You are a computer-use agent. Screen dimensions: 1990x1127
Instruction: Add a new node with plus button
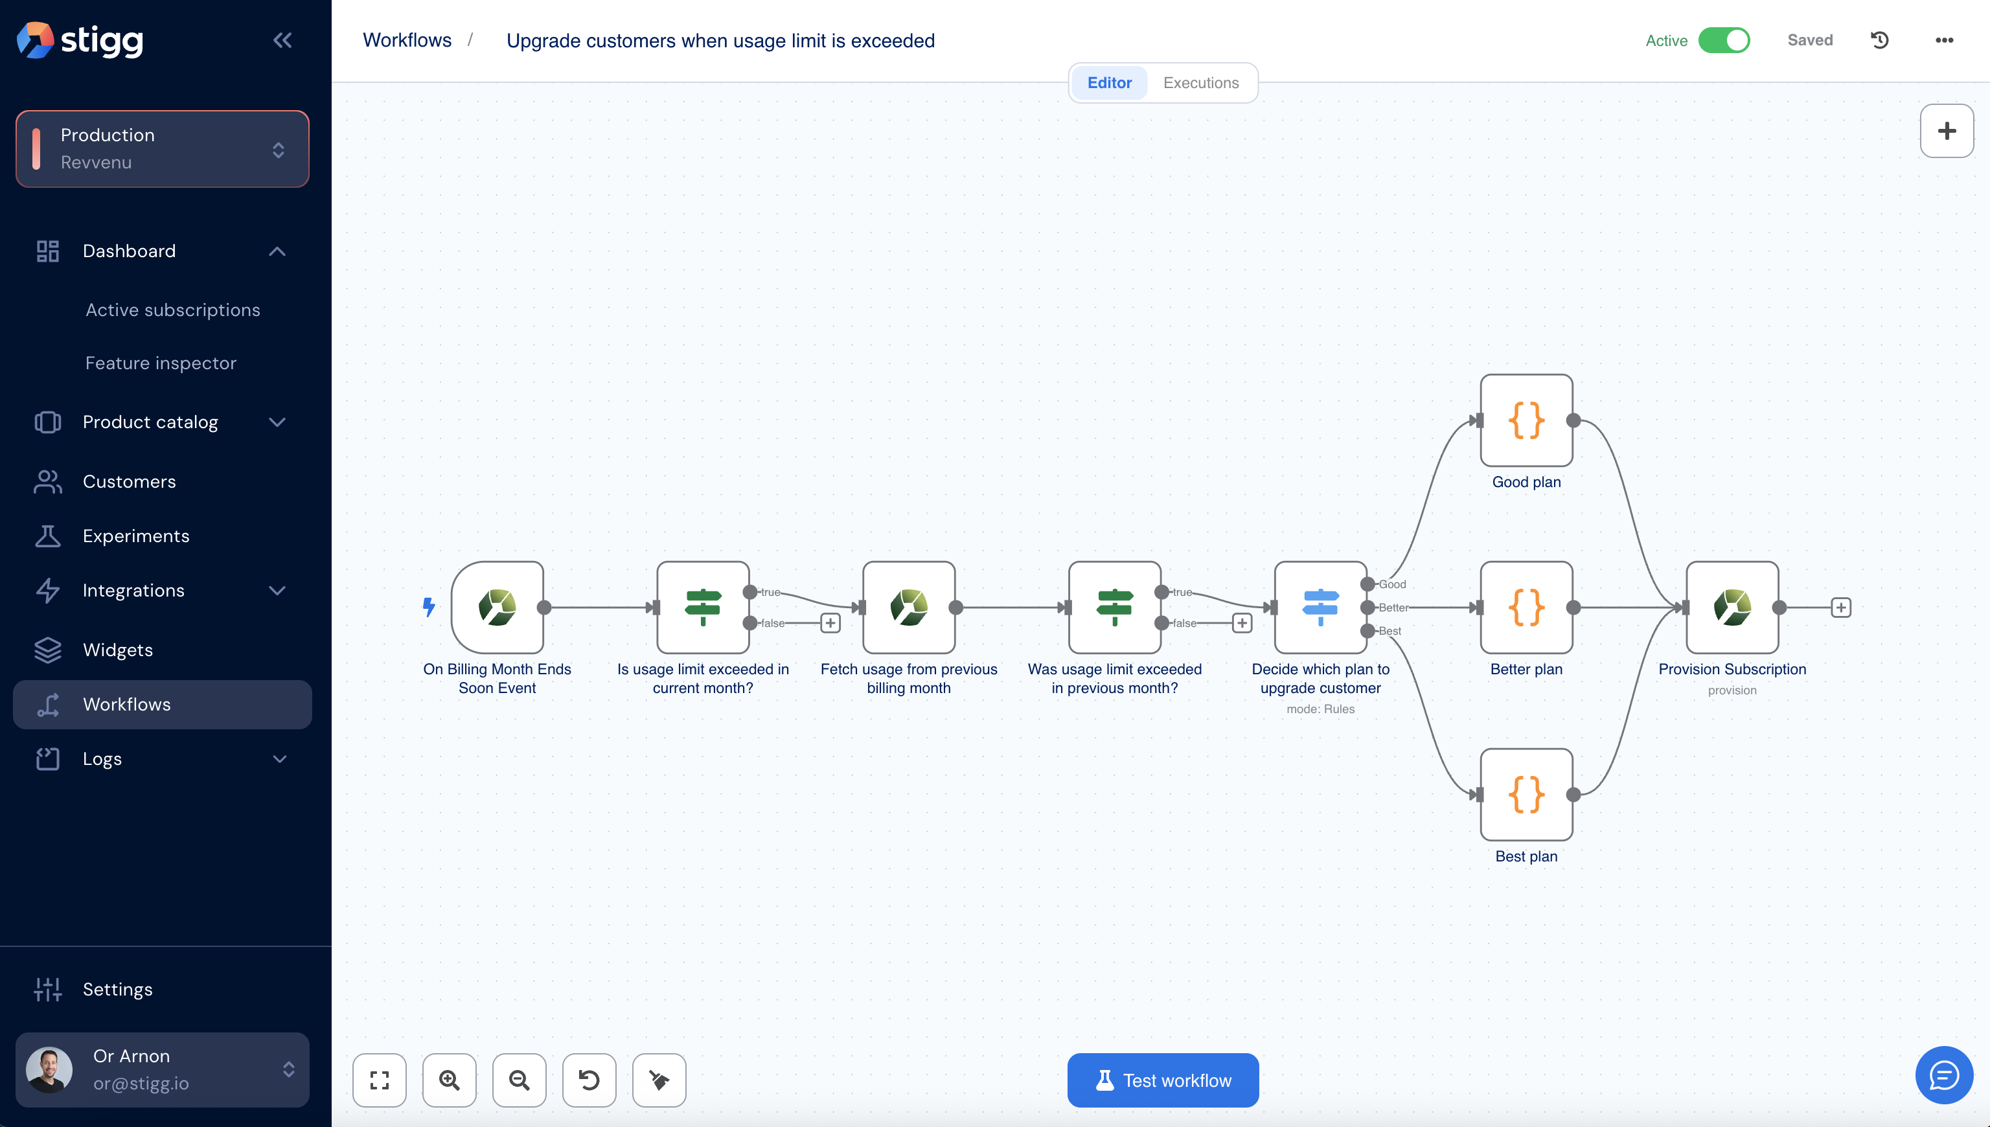(1947, 131)
